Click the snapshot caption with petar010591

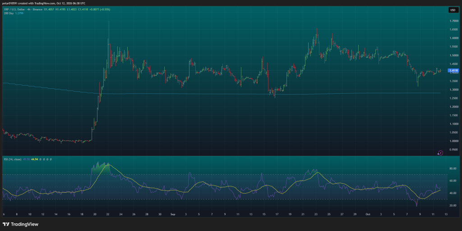click(x=44, y=3)
